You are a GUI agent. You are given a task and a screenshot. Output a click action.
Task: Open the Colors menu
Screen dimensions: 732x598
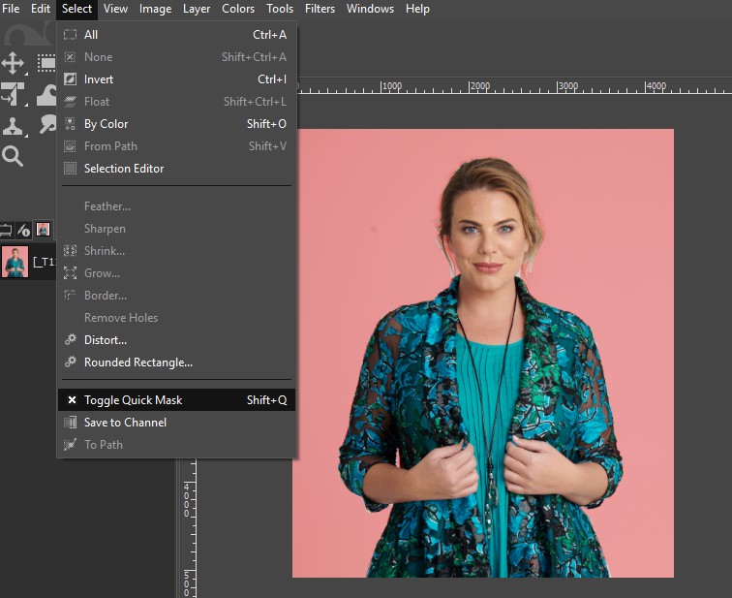point(238,9)
